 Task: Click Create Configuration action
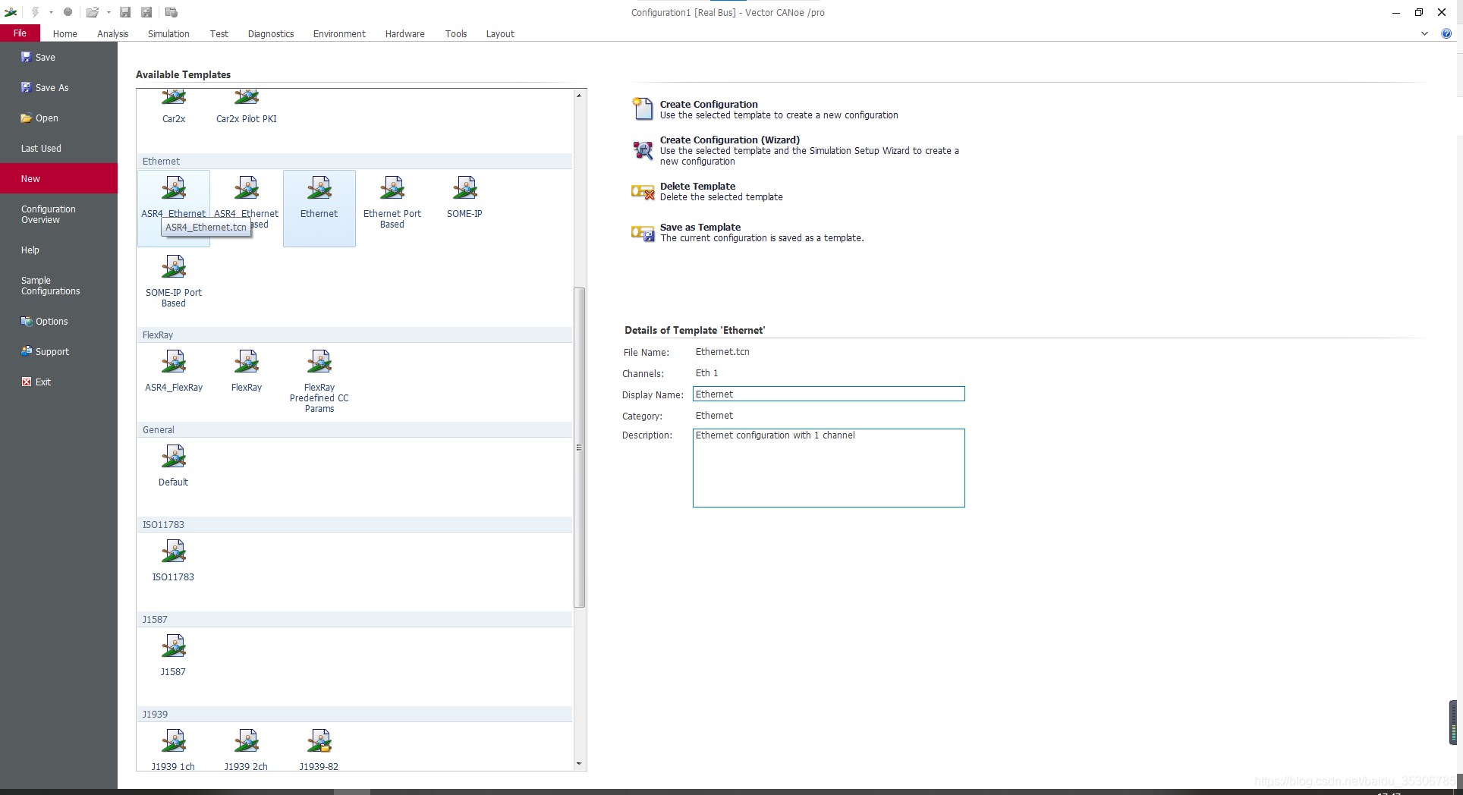tap(765, 109)
